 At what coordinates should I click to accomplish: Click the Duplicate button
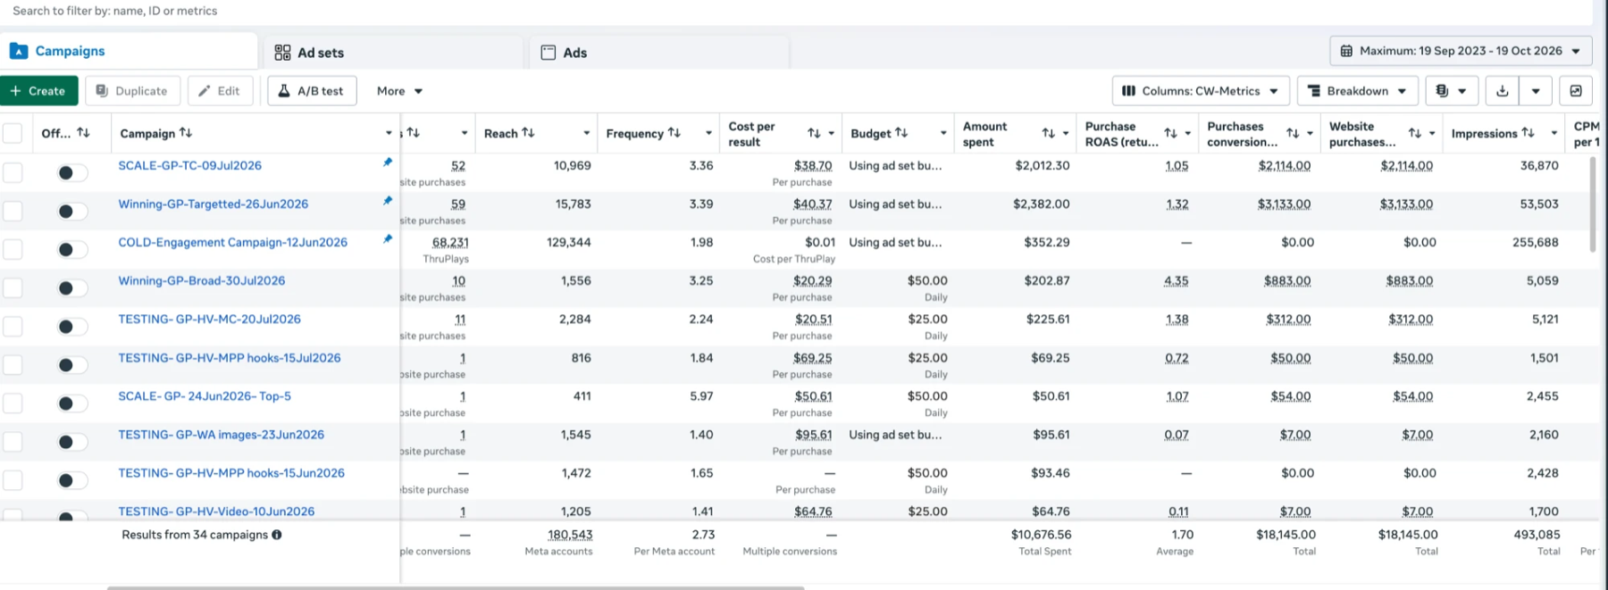click(x=132, y=91)
